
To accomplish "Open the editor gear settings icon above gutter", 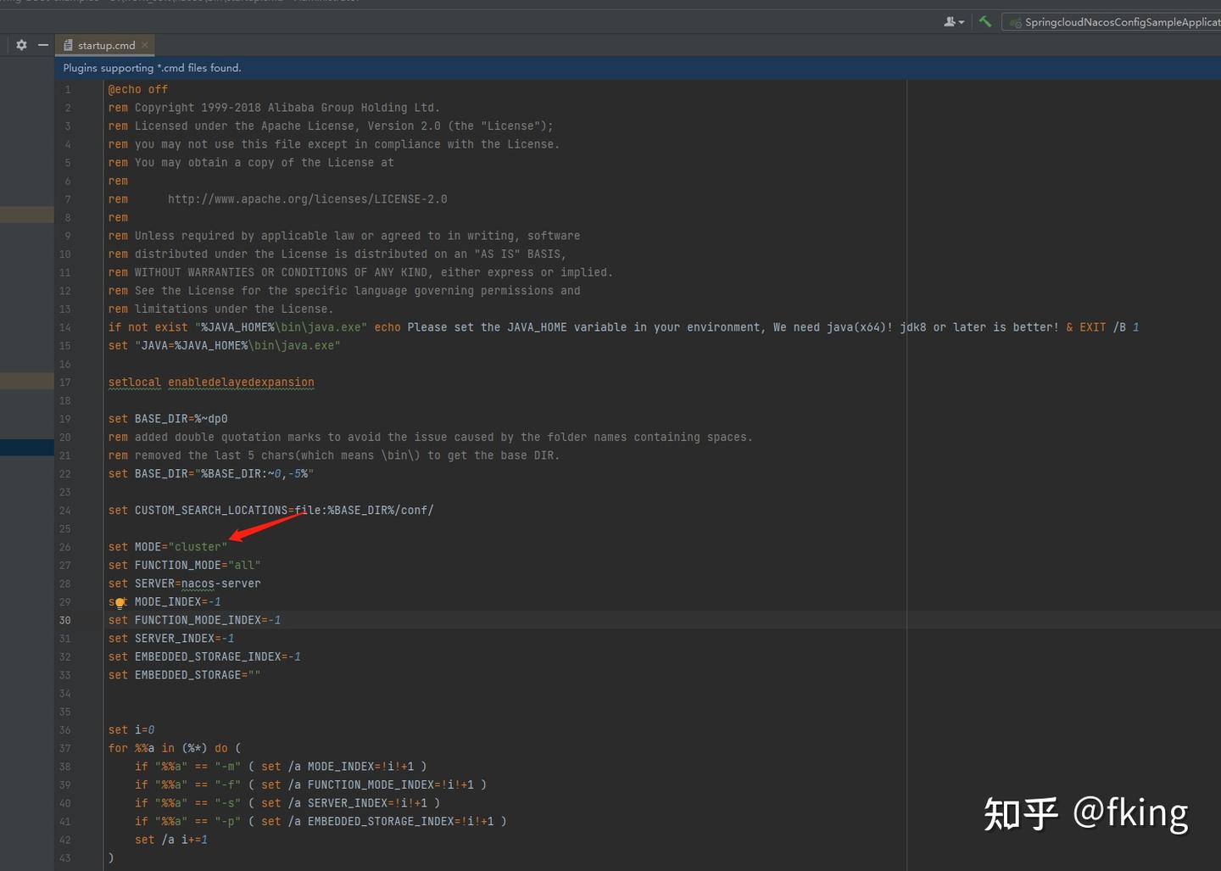I will 20,44.
